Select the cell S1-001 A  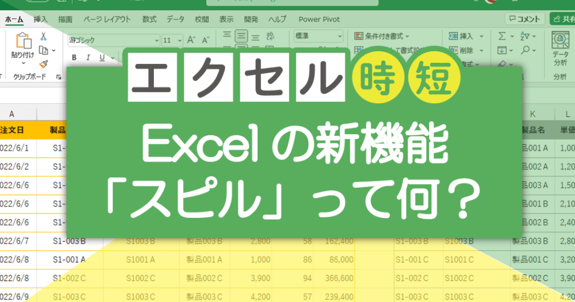(69, 259)
